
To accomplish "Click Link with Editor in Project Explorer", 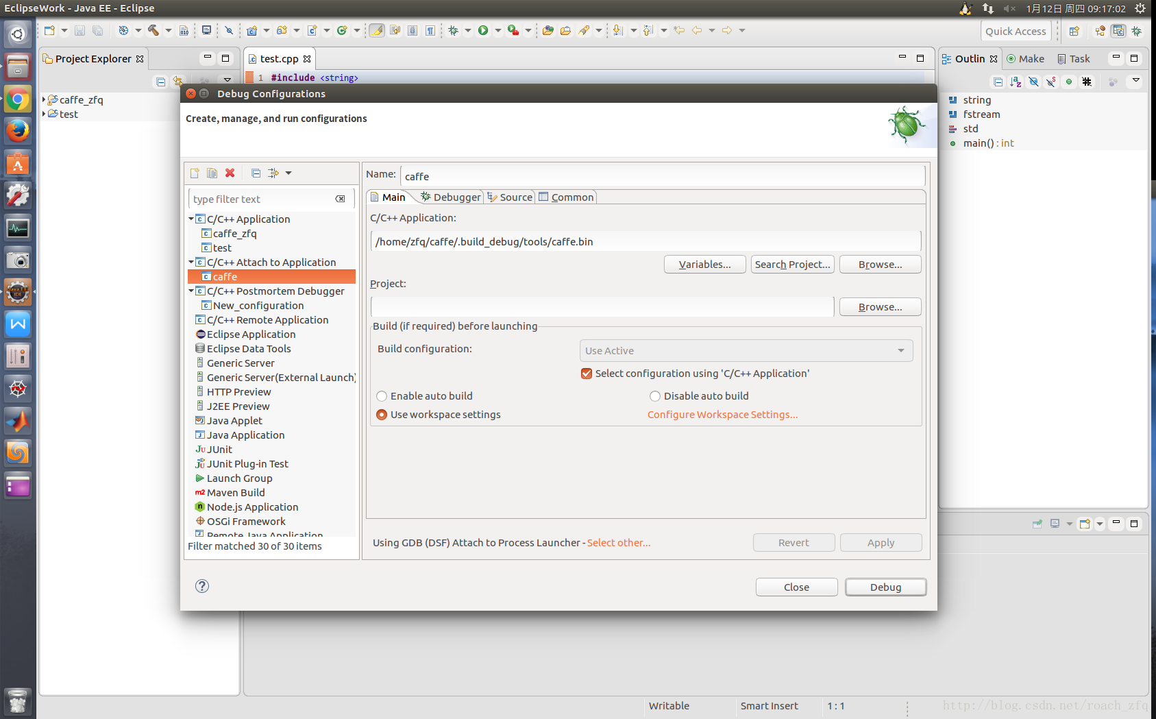I will tap(178, 82).
